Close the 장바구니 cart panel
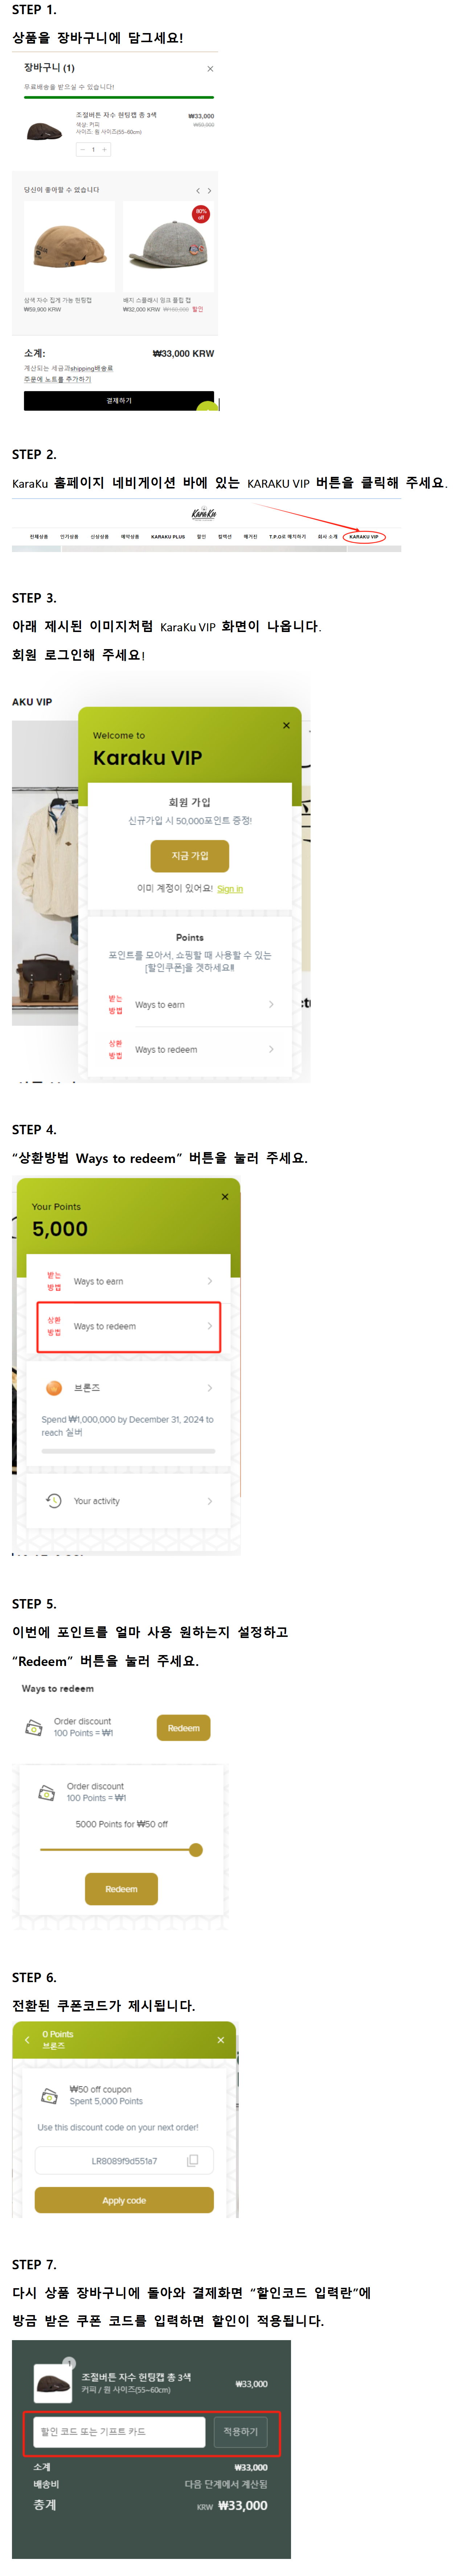Screen dimensions: 467x2576 210,69
